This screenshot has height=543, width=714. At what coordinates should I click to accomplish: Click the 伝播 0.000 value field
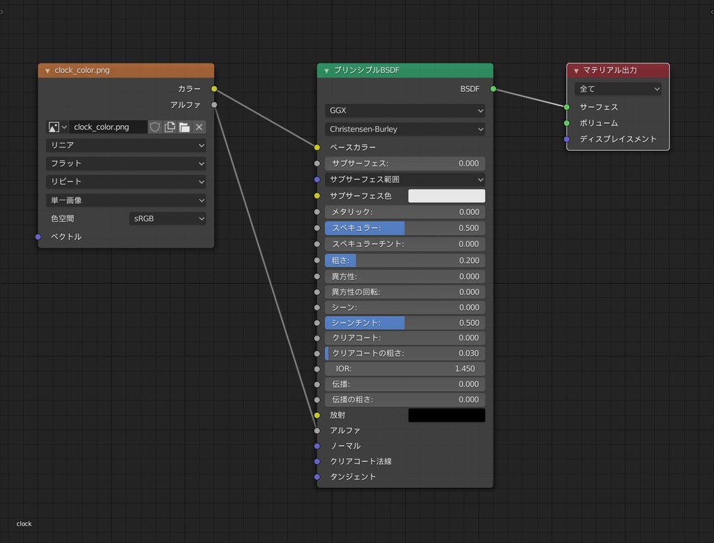coord(405,384)
